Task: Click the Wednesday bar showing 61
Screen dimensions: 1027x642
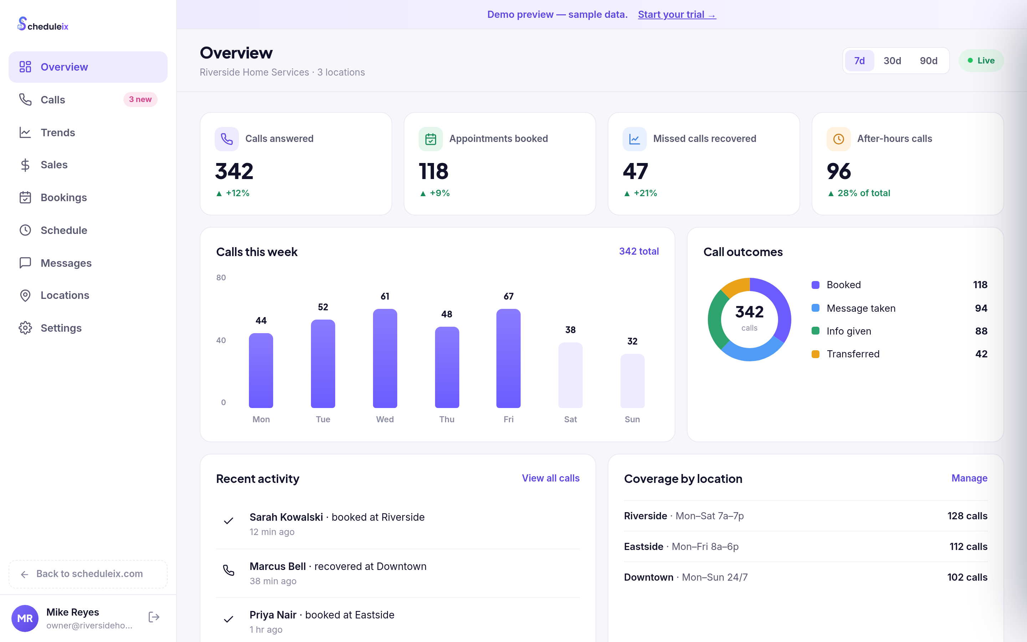Action: click(385, 358)
